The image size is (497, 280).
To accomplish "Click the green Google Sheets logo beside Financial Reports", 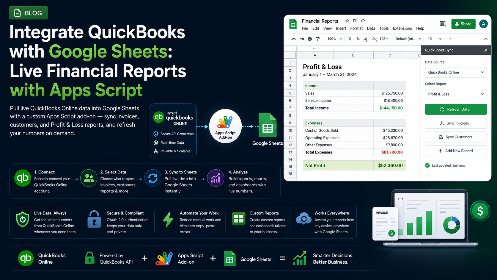I will point(293,24).
